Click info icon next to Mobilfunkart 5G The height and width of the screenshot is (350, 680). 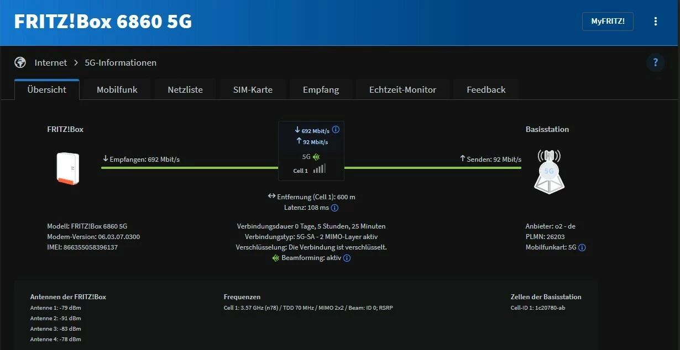point(582,248)
